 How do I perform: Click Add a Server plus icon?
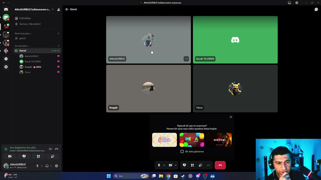pyautogui.click(x=6, y=59)
